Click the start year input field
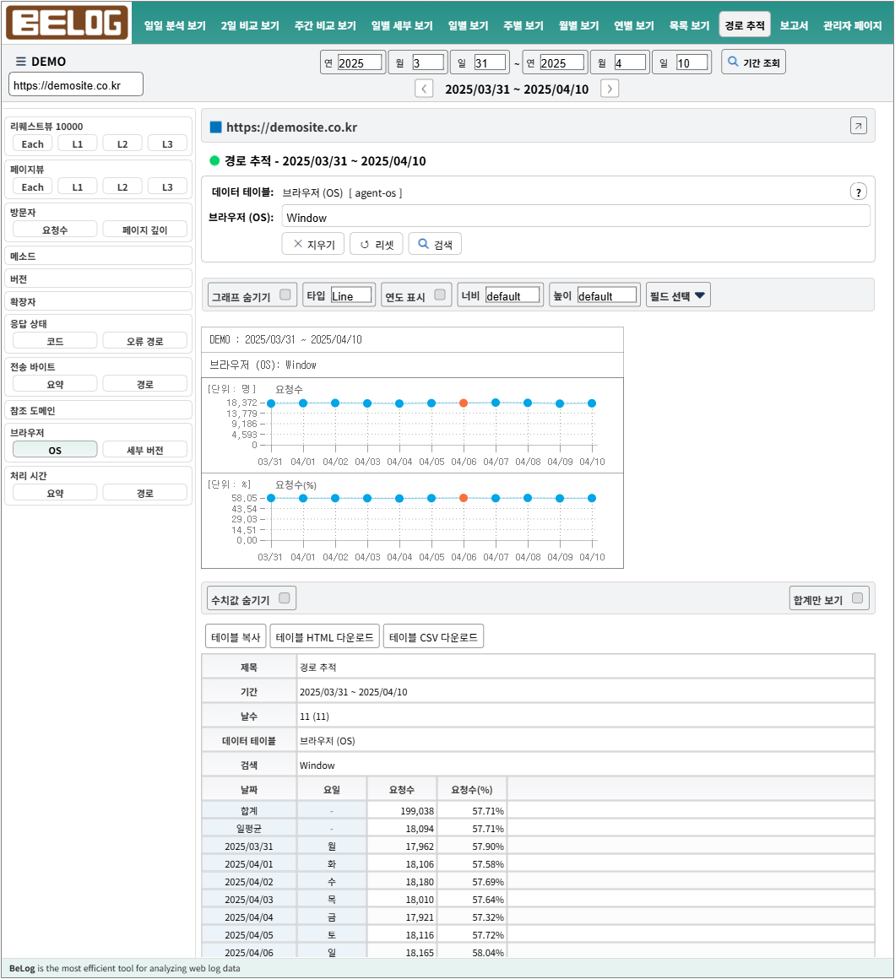Image resolution: width=895 pixels, height=979 pixels. [360, 62]
